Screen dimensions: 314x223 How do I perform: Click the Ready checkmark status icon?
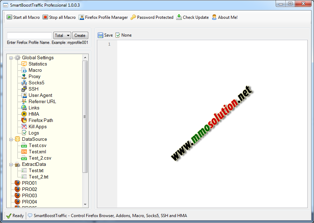9,216
